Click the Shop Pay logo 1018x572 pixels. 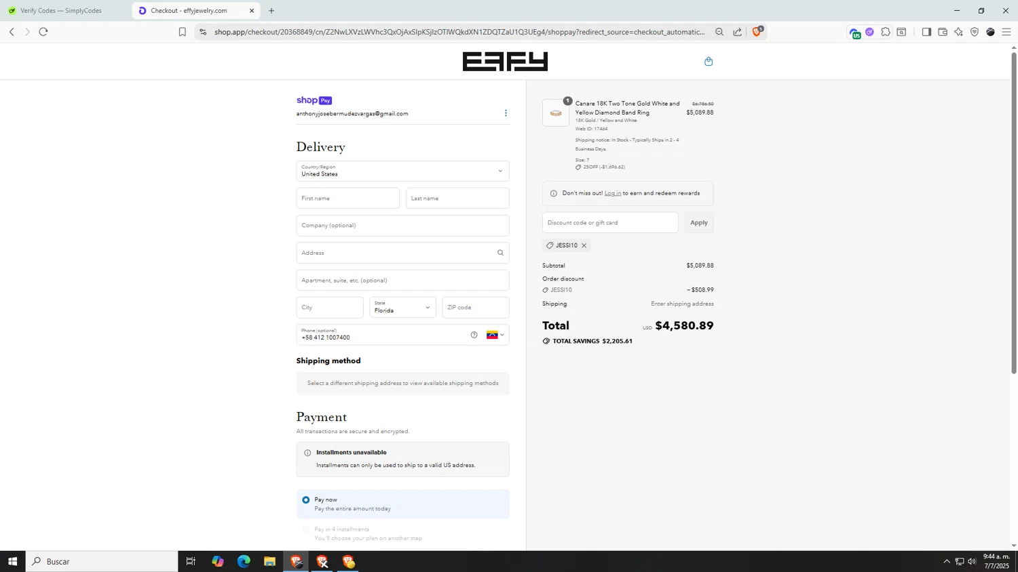314,100
